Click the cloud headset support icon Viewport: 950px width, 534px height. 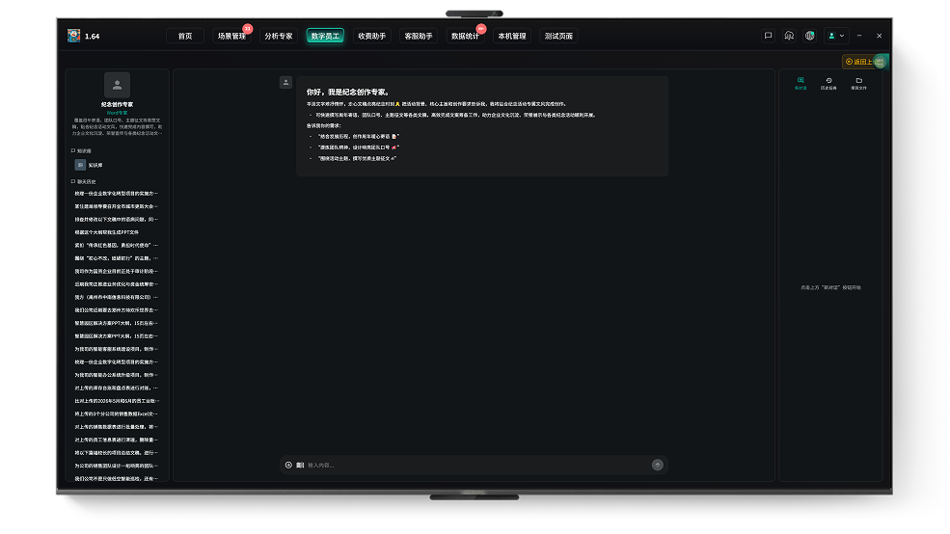789,36
